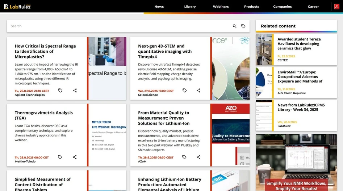Navigate to Companies

tap(283, 6)
